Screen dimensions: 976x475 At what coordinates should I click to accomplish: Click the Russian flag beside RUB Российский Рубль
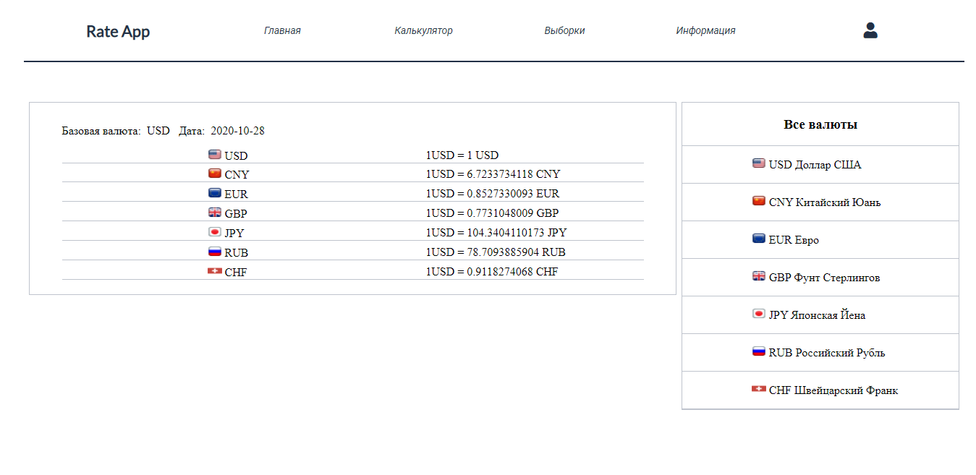(x=759, y=352)
